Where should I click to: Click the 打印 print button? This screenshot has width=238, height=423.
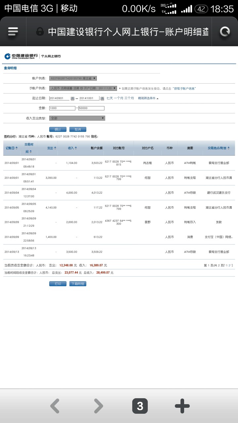[x=58, y=284]
